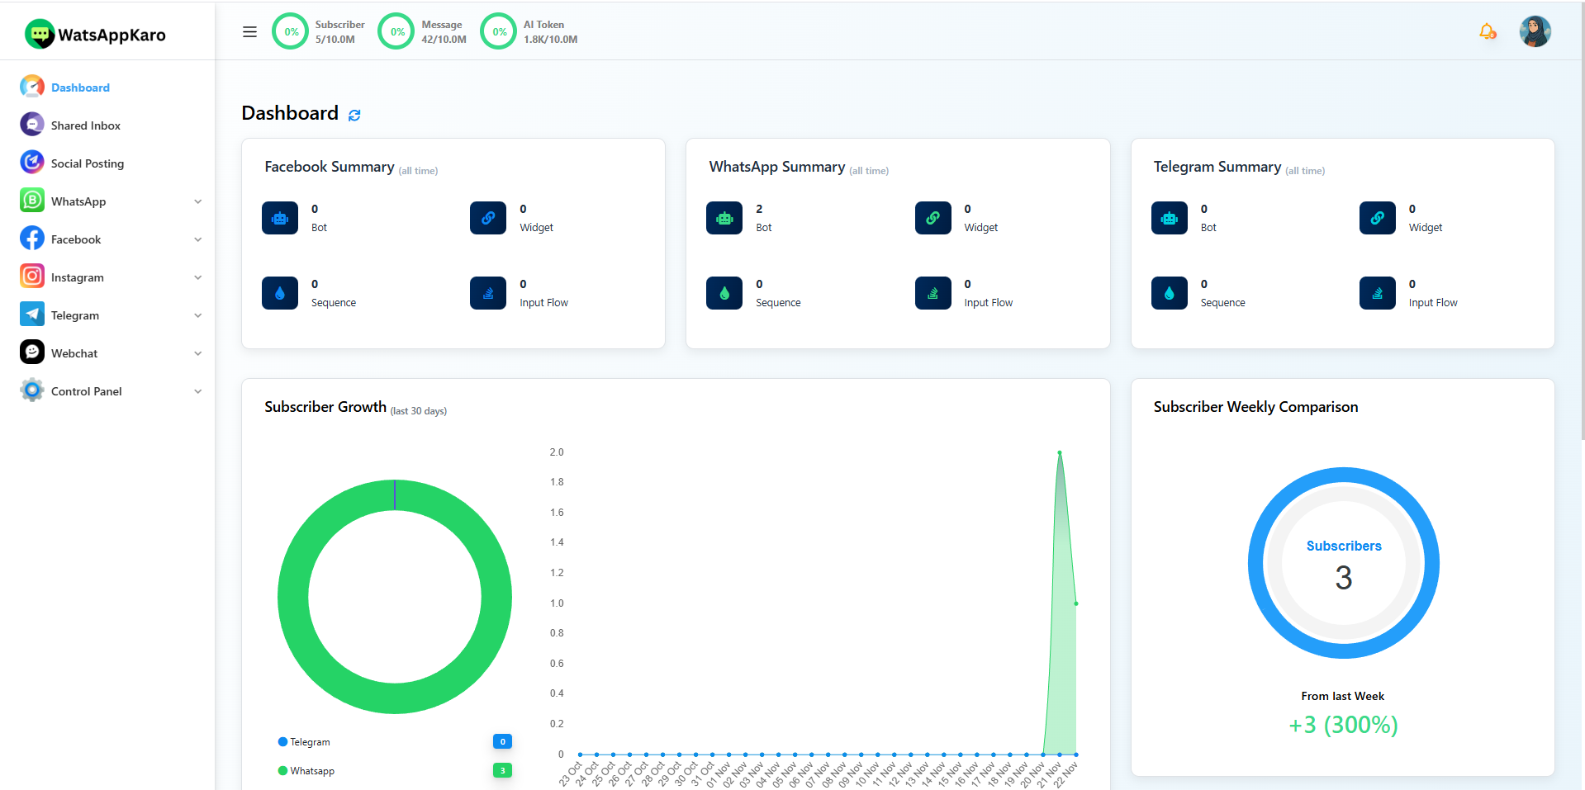Image resolution: width=1585 pixels, height=790 pixels.
Task: Click the Whatsapp count badge 3
Action: point(502,770)
